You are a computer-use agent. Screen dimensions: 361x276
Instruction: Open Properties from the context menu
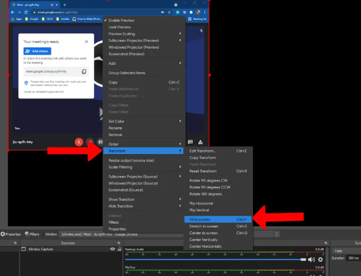coord(143,229)
